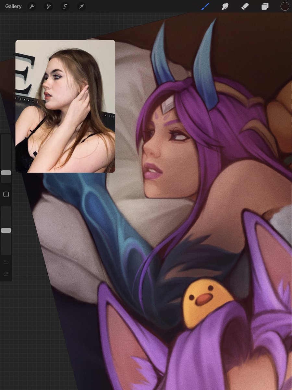Activate the Selection tool
The image size is (292, 390).
pyautogui.click(x=65, y=6)
